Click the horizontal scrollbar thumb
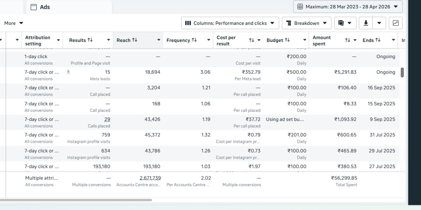 76,200
